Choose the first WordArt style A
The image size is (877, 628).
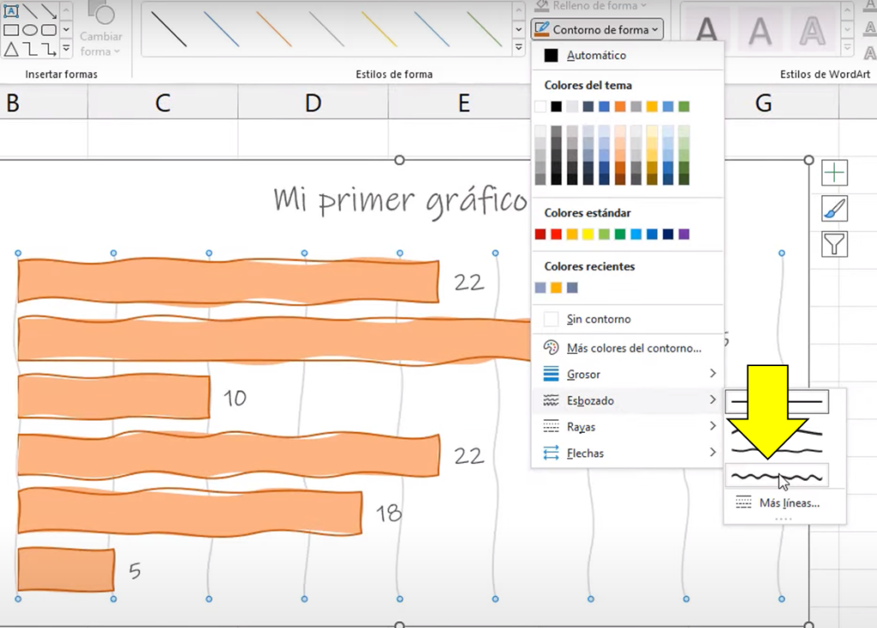707,32
